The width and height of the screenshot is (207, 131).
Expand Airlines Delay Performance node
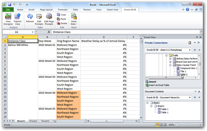[x=170, y=59]
